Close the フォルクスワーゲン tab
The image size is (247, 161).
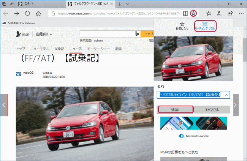tap(111, 4)
